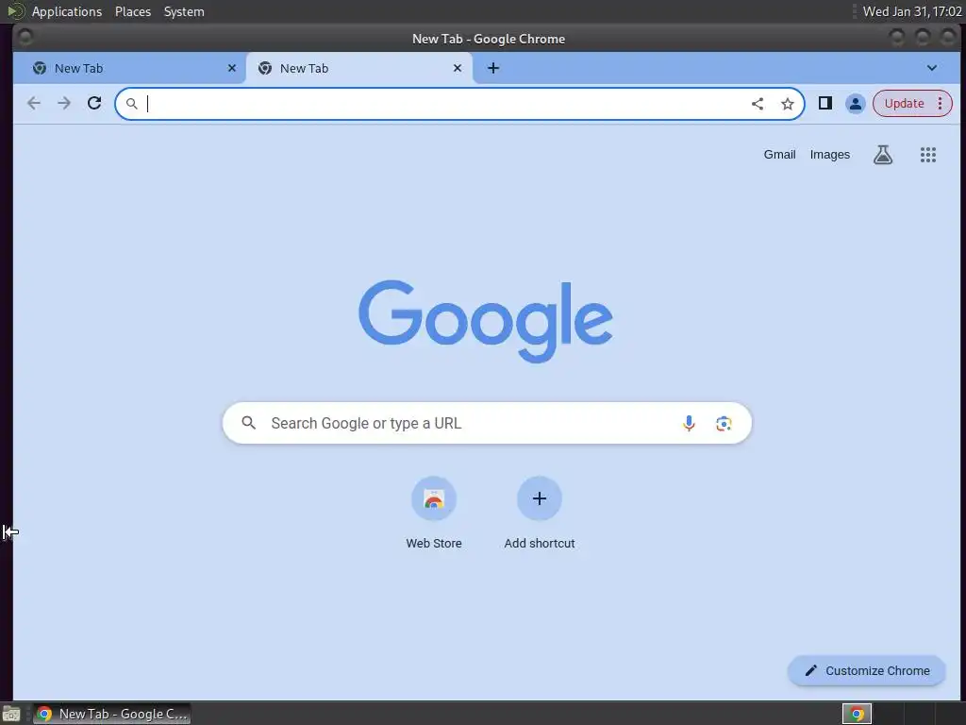The height and width of the screenshot is (725, 966).
Task: Click the Chrome icon in the bottom panel tray
Action: 857,714
